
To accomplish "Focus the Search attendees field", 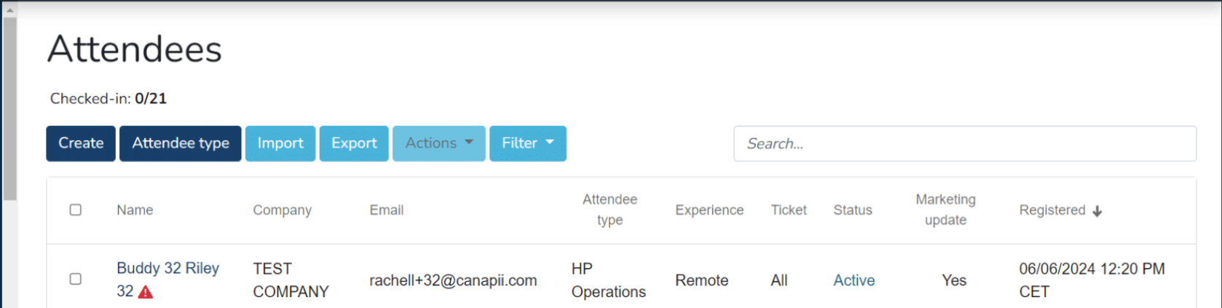I will pos(965,144).
